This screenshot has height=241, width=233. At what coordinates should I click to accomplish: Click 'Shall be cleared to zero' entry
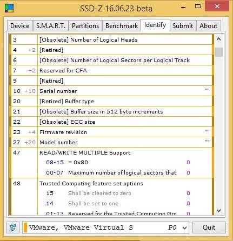coord(118,193)
